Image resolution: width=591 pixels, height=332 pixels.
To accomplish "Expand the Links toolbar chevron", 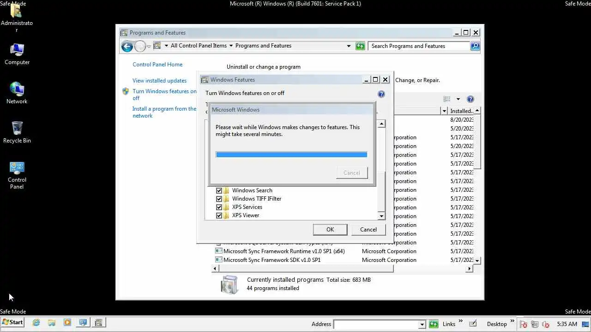I will click(460, 321).
